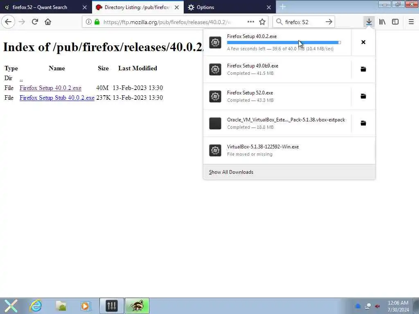
Task: Click the Name column header
Action: pyautogui.click(x=56, y=68)
